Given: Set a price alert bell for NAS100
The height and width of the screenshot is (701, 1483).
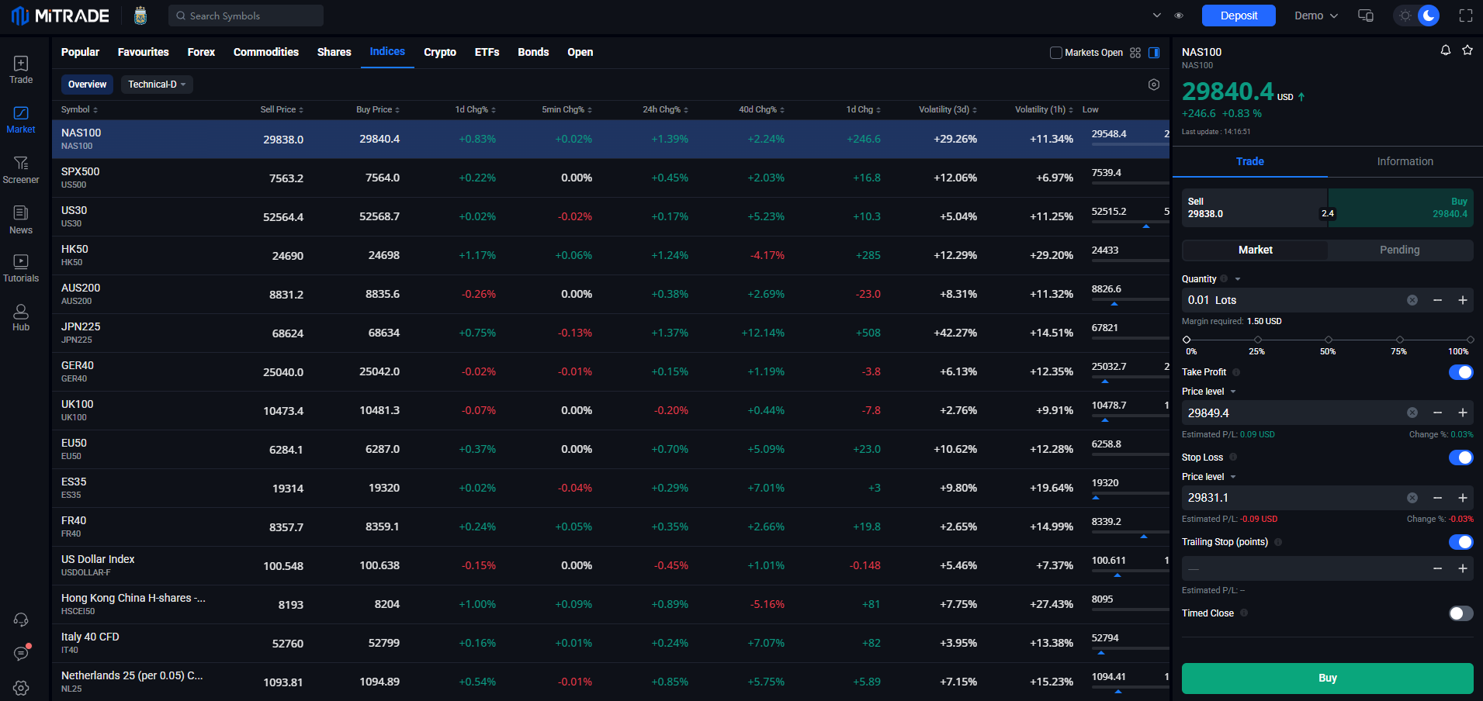Looking at the screenshot, I should tap(1446, 50).
